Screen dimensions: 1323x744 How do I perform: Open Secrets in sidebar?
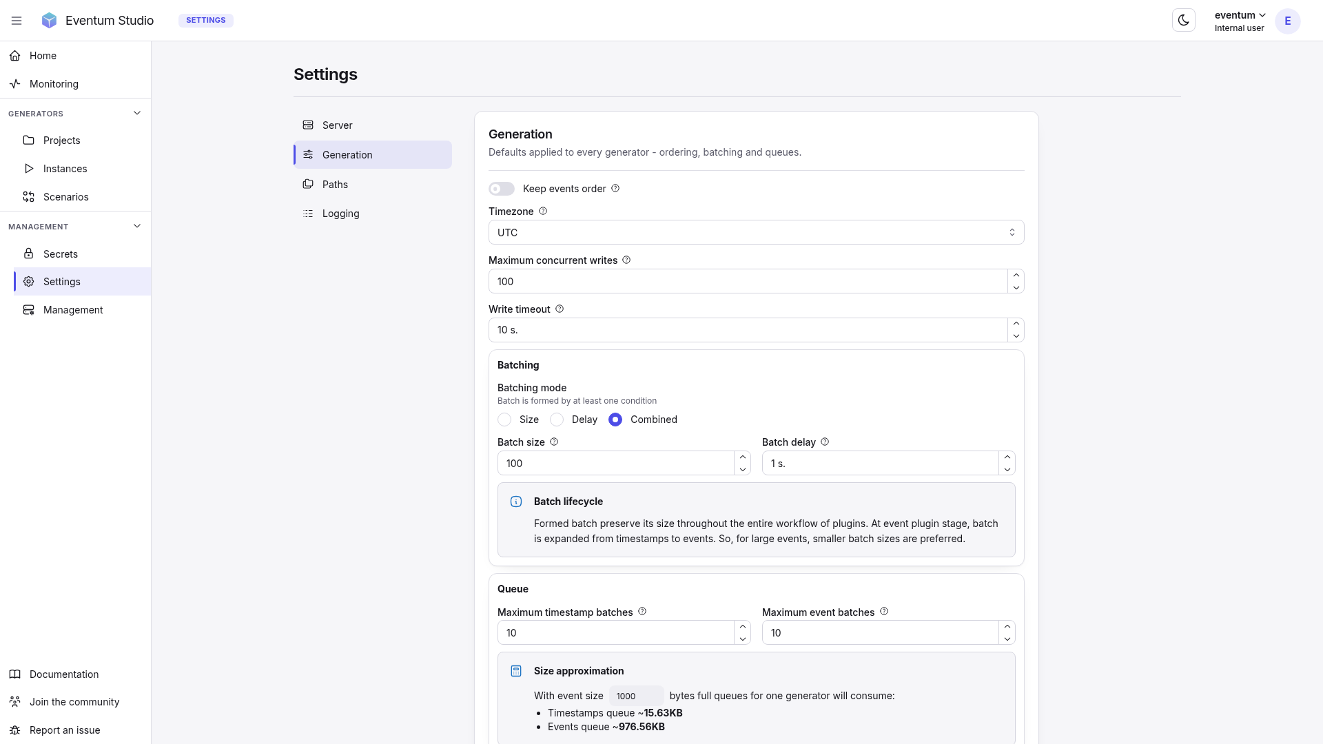[82, 254]
